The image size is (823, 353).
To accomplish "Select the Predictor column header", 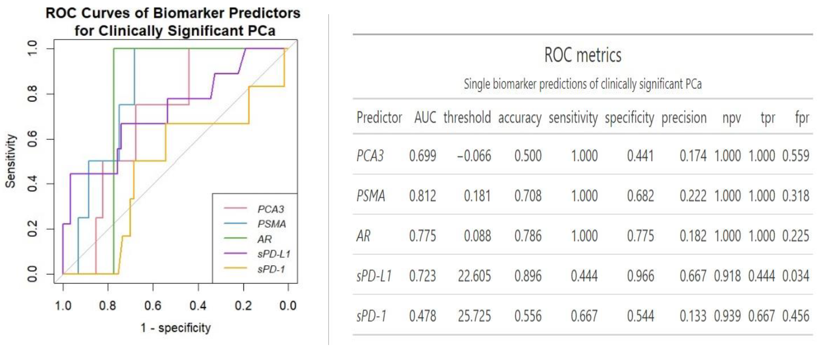I will [x=379, y=118].
